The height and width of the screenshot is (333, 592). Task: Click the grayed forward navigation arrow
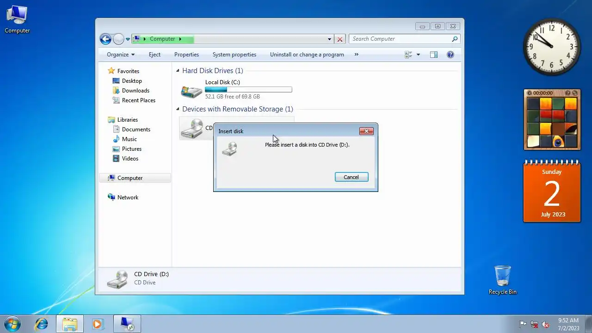[x=118, y=39]
